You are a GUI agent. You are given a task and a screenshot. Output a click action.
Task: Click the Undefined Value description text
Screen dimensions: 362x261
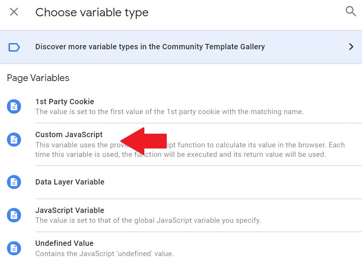coord(104,254)
